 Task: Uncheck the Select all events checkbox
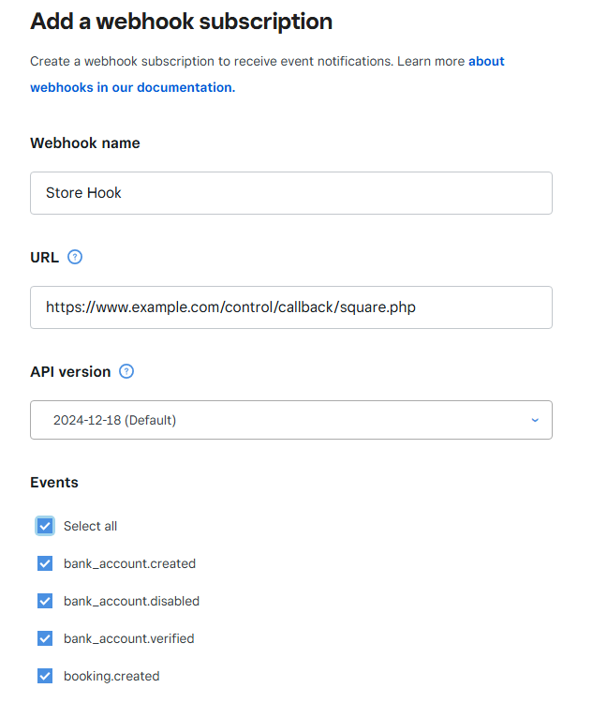45,526
